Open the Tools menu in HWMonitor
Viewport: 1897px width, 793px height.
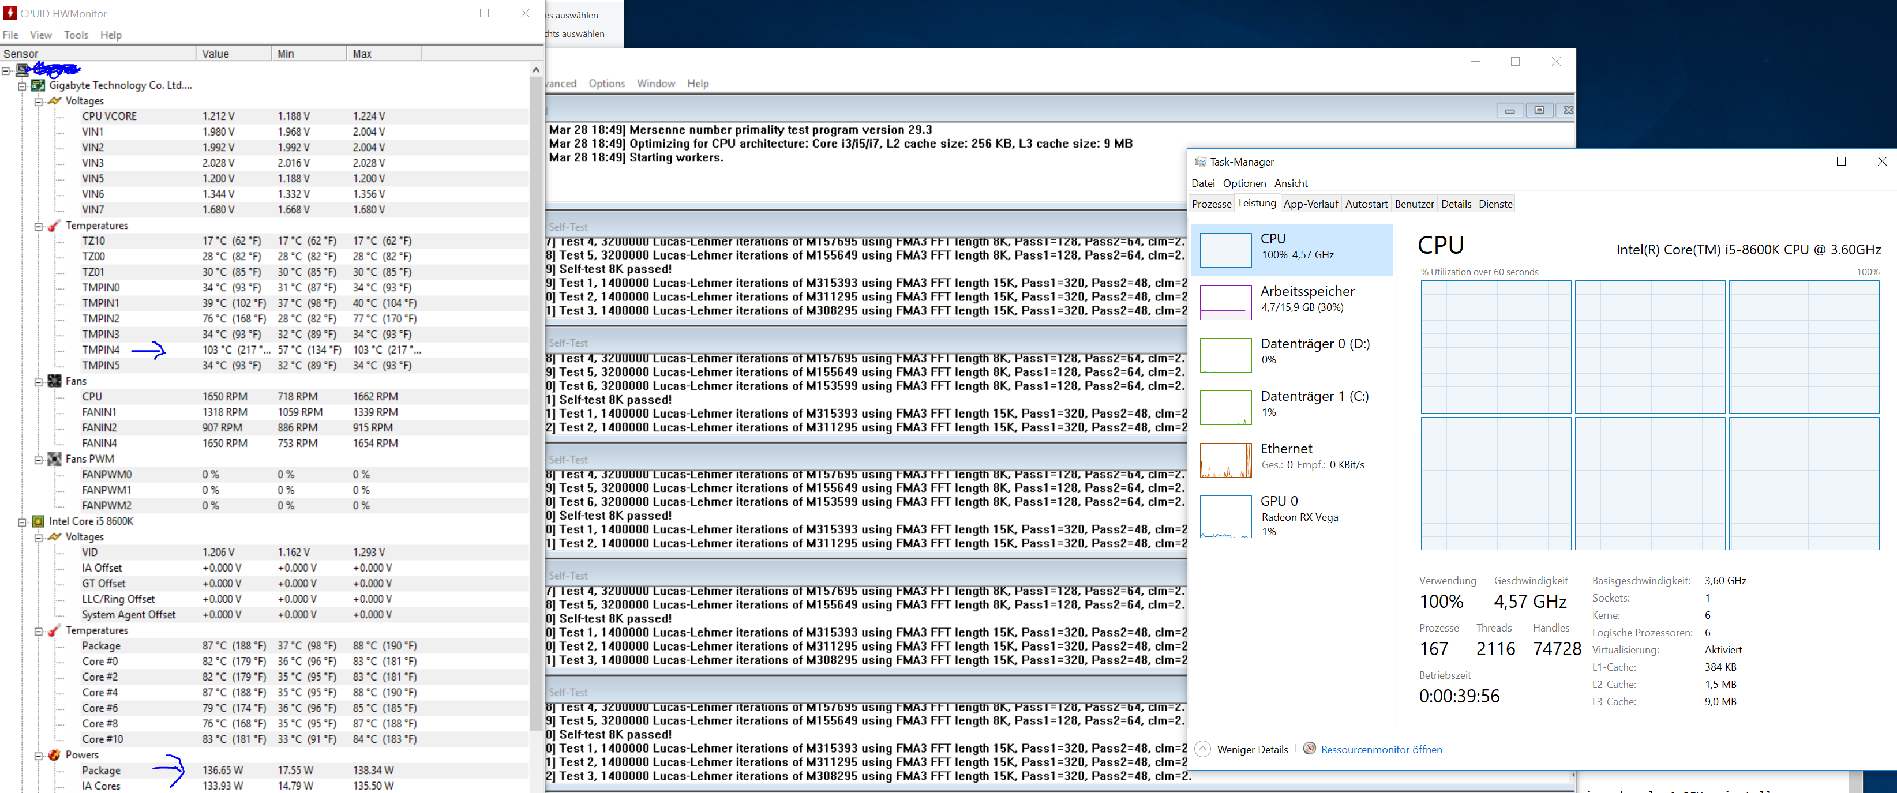(x=76, y=35)
